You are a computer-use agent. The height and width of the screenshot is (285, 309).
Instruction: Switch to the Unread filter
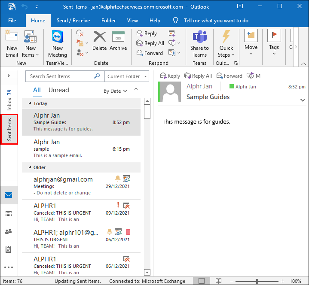coord(58,90)
